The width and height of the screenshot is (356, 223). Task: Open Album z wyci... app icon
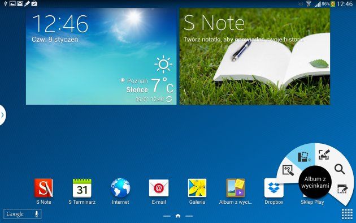[236, 188]
